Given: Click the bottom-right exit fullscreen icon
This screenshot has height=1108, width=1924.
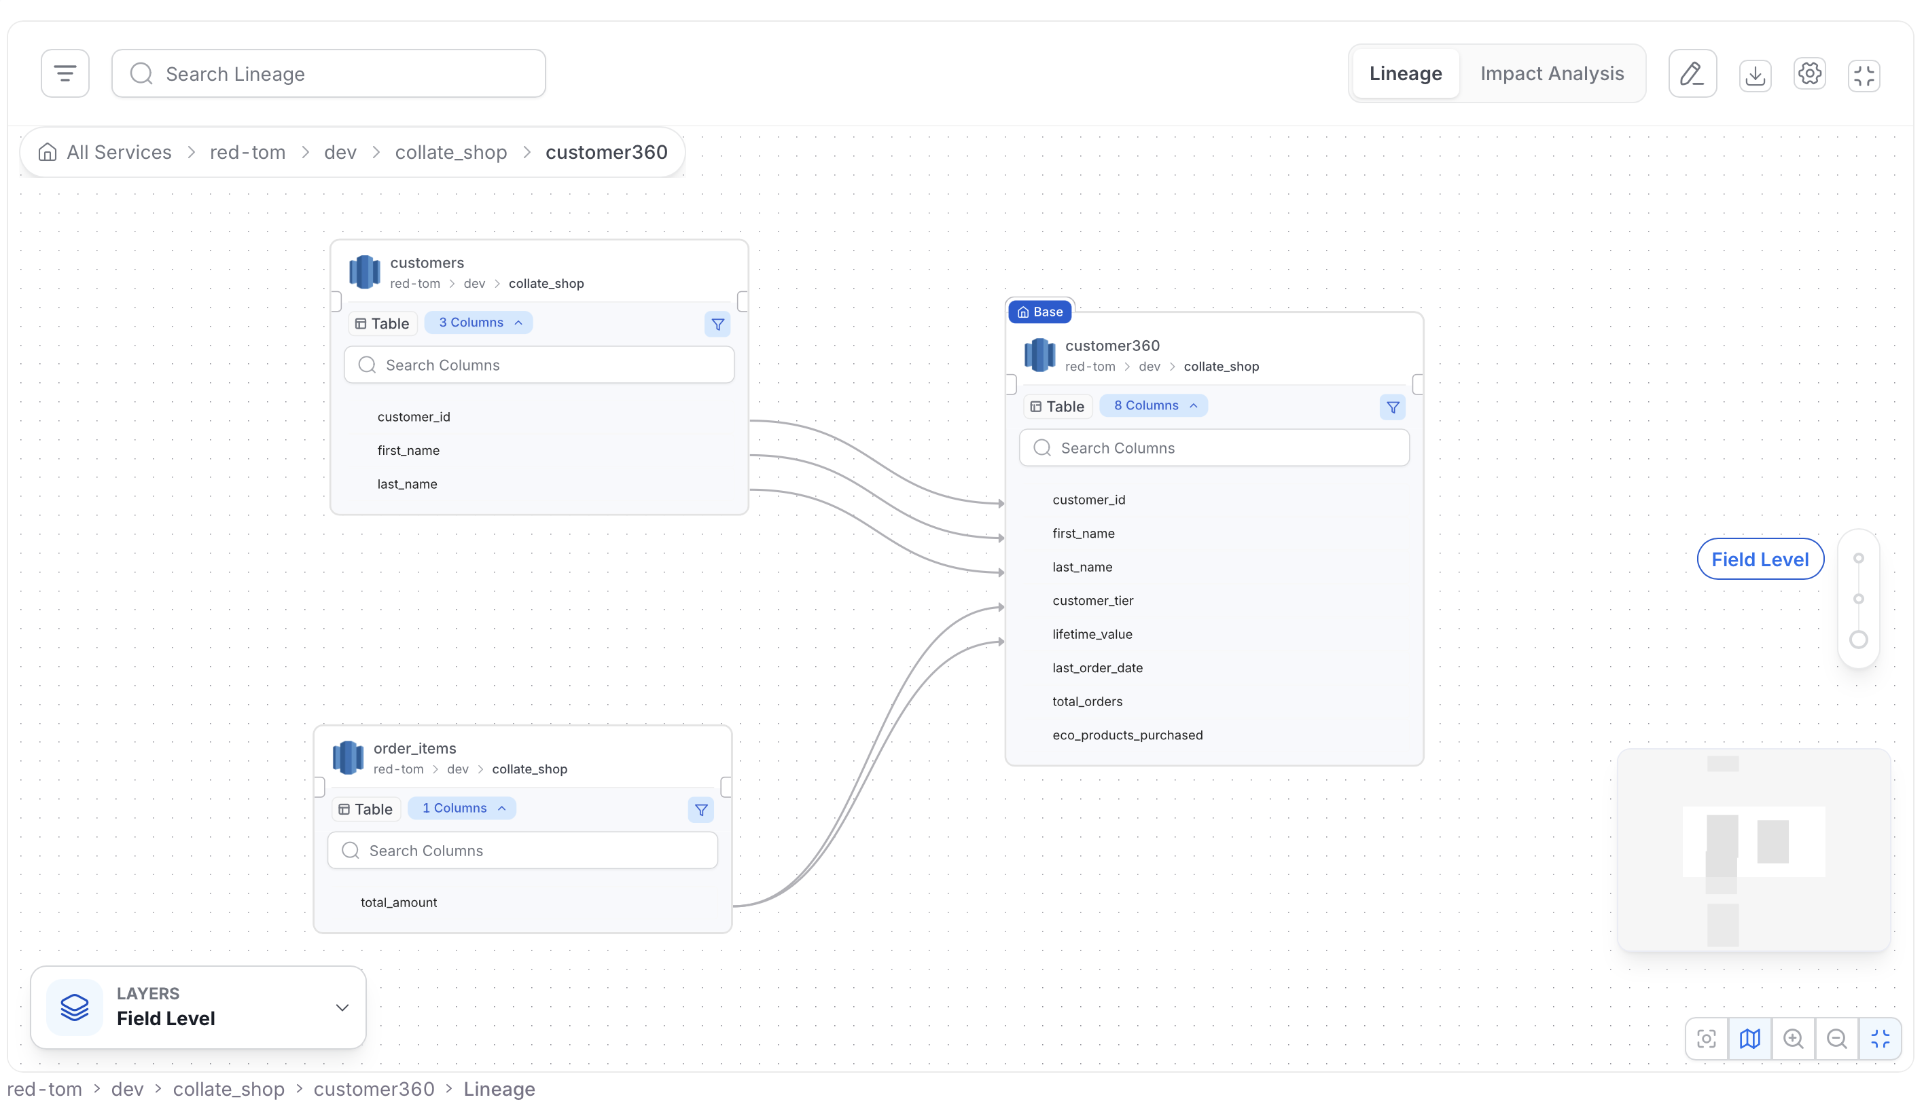Looking at the screenshot, I should (1880, 1039).
